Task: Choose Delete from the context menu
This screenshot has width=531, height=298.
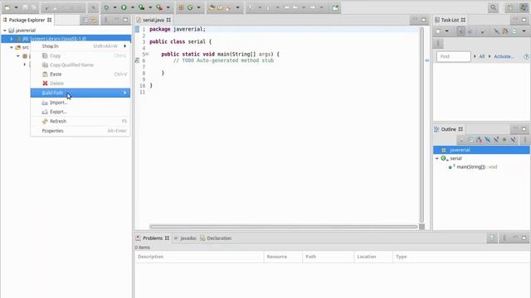Action: coord(80,83)
